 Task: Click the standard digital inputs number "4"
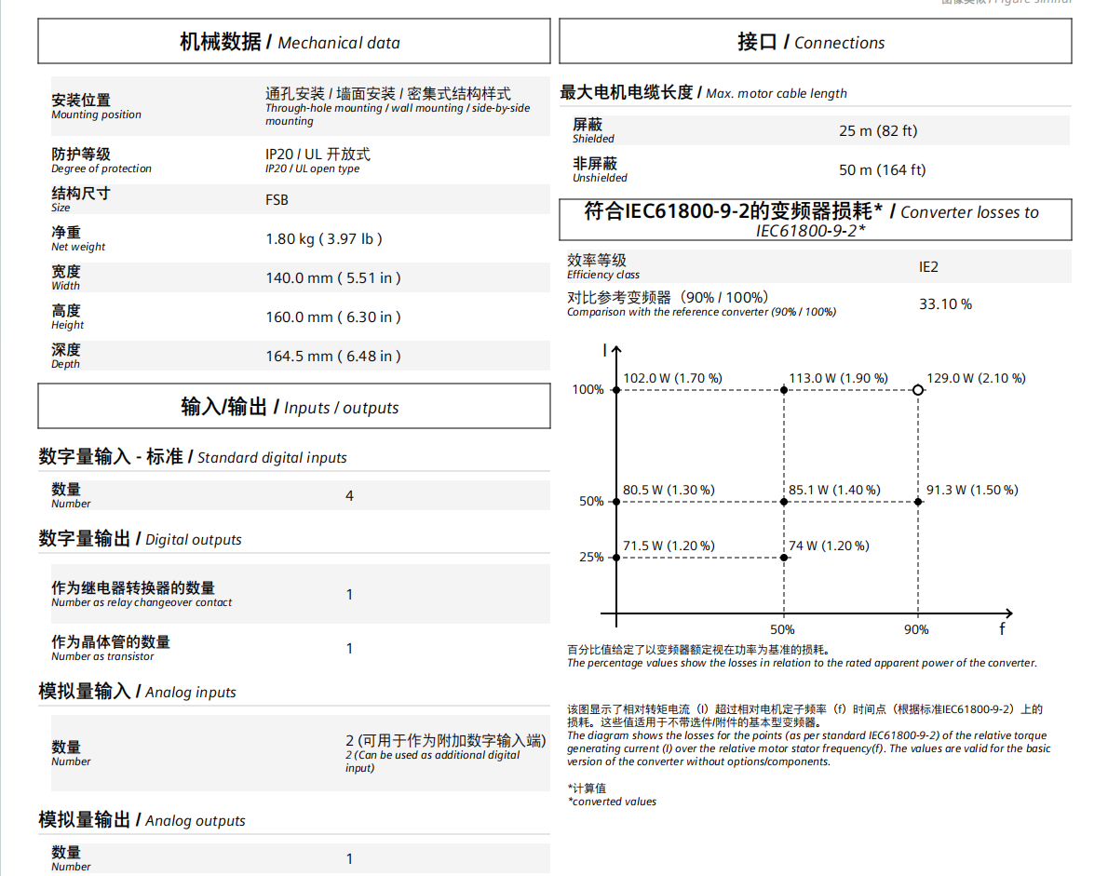click(350, 496)
